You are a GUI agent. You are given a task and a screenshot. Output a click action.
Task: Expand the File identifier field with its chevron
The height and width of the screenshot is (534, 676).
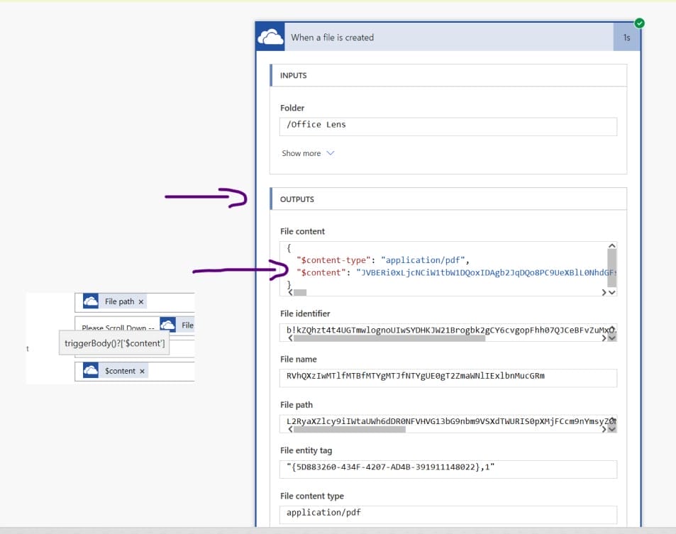[613, 338]
